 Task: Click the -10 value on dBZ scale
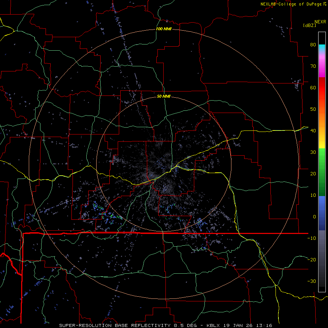coord(312,238)
